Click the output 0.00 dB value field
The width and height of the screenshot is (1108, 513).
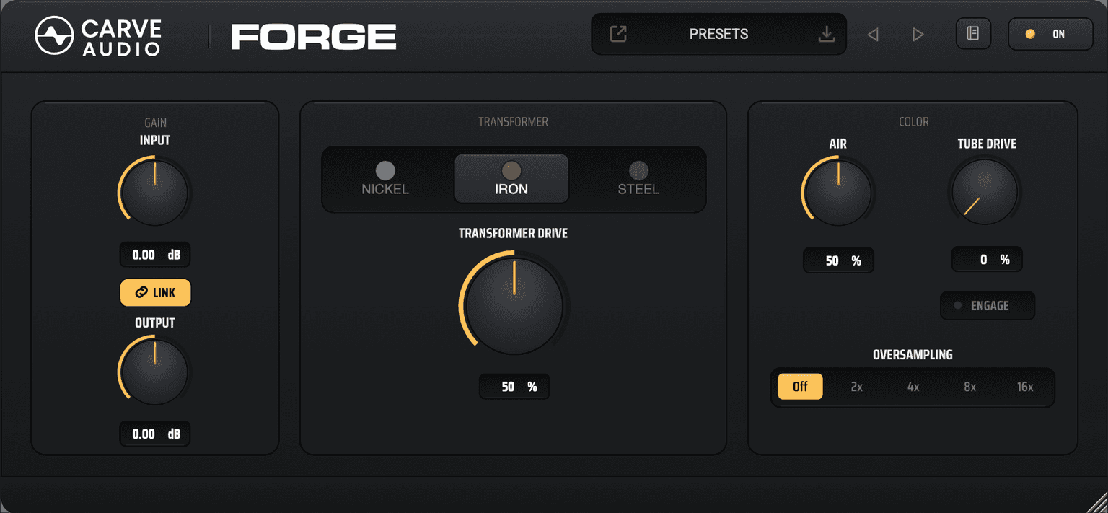tap(155, 434)
